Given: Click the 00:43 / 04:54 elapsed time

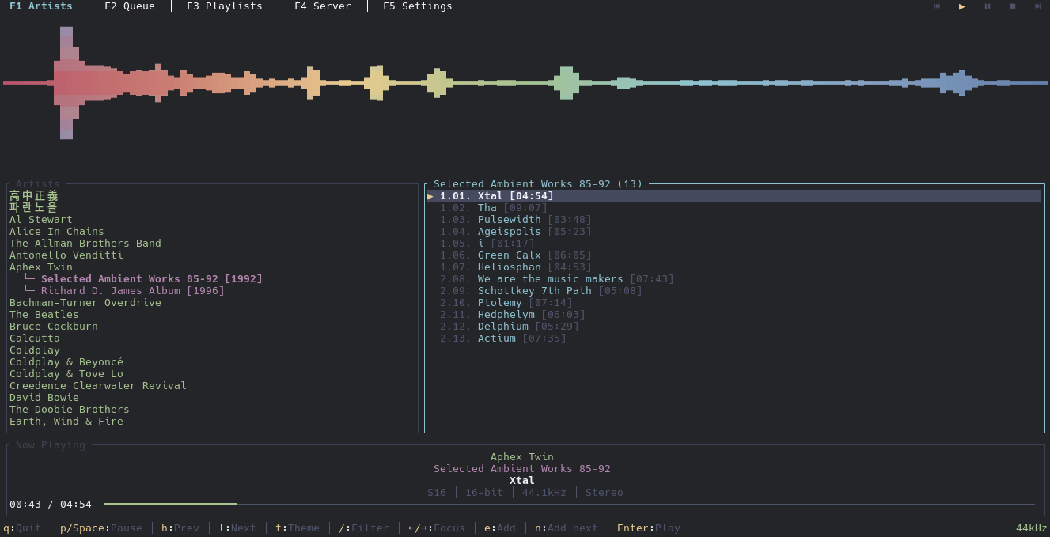Looking at the screenshot, I should point(51,505).
